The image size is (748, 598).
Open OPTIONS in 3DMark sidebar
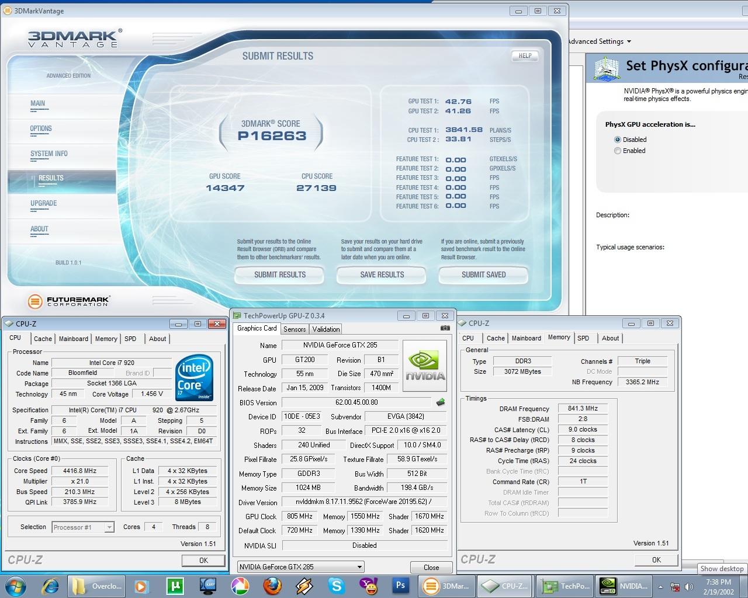click(x=41, y=128)
